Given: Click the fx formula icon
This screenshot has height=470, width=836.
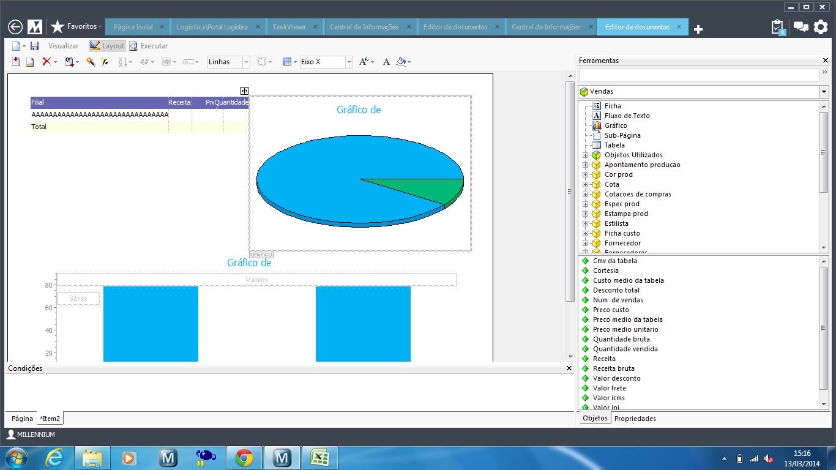Looking at the screenshot, I should (x=105, y=62).
